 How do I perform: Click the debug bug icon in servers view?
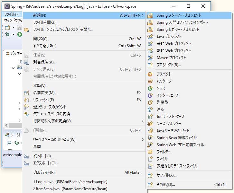(x=16, y=143)
